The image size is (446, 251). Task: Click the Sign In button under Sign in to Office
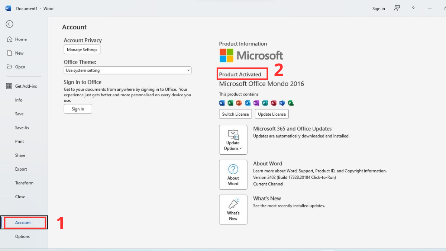coord(78,109)
